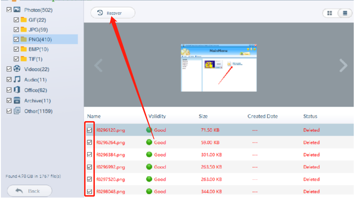Click the GIF folder icon

click(24, 20)
